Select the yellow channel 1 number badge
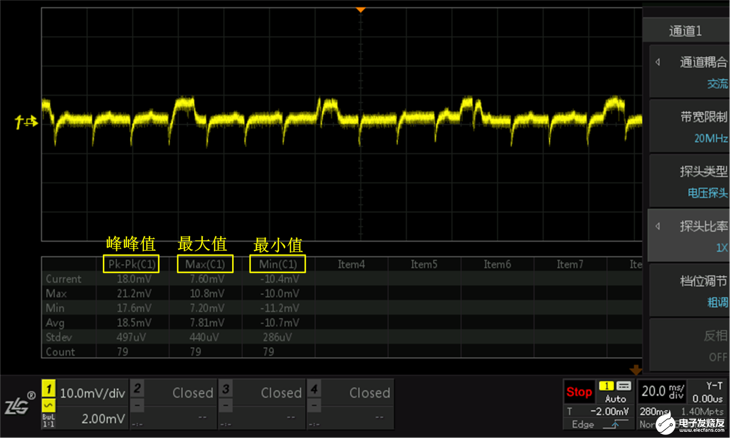This screenshot has height=438, width=730. (48, 389)
